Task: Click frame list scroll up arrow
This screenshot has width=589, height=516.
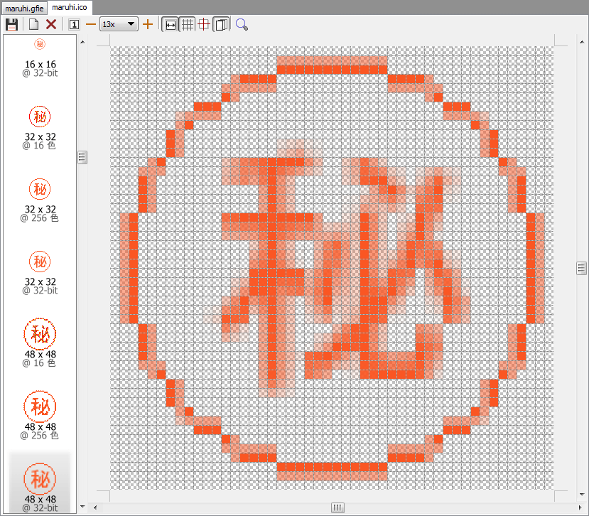Action: point(82,42)
